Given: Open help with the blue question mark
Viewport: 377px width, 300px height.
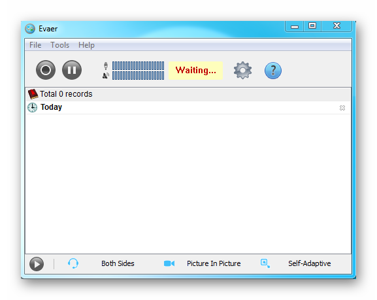Looking at the screenshot, I should click(273, 71).
